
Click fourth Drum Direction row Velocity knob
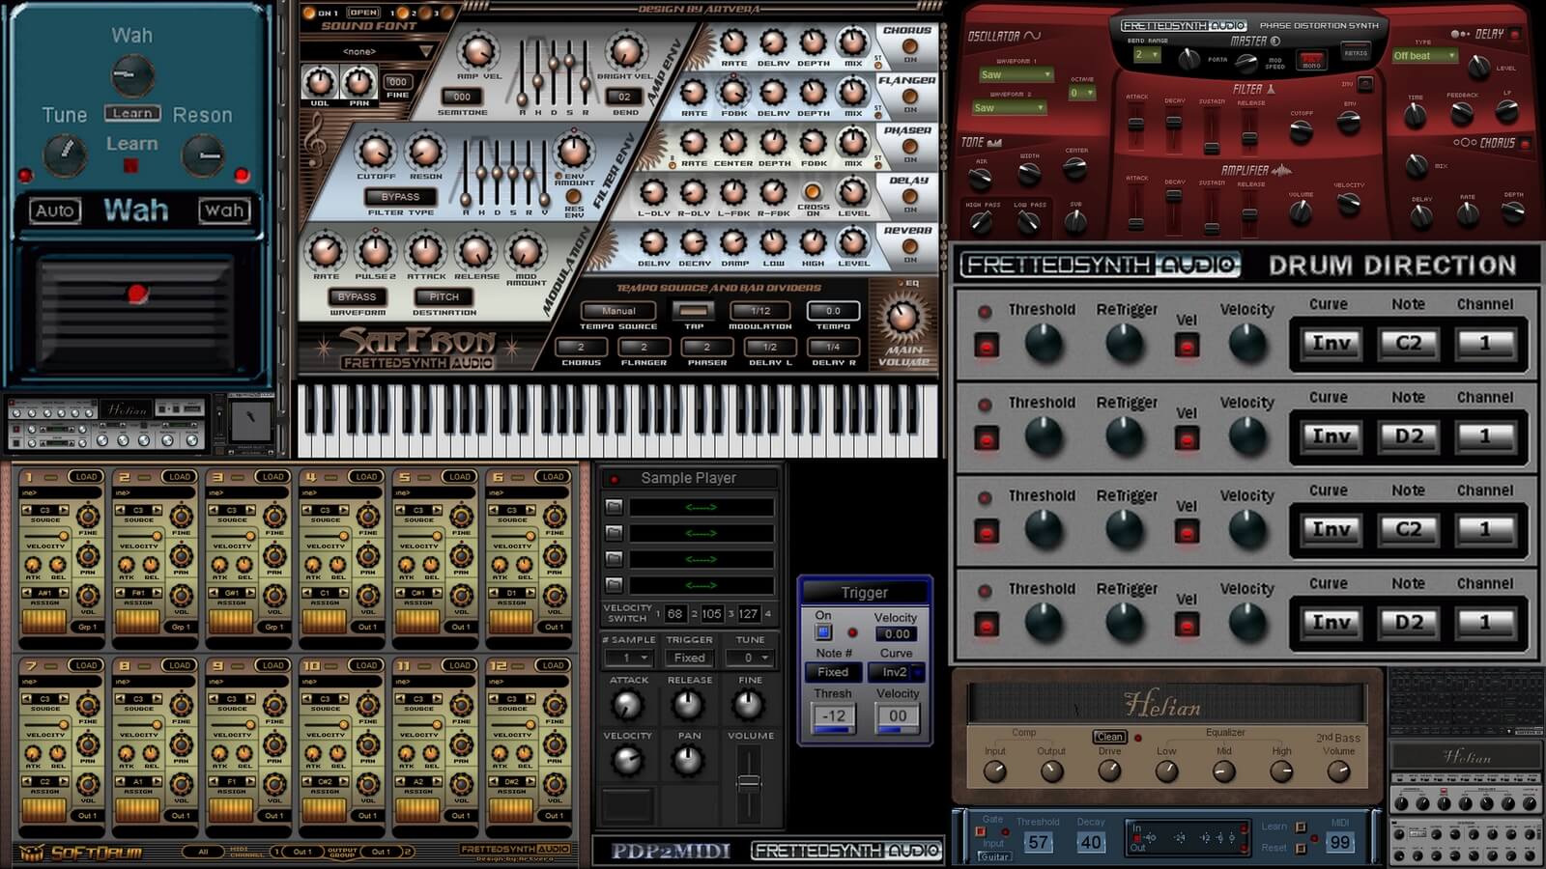pyautogui.click(x=1247, y=623)
